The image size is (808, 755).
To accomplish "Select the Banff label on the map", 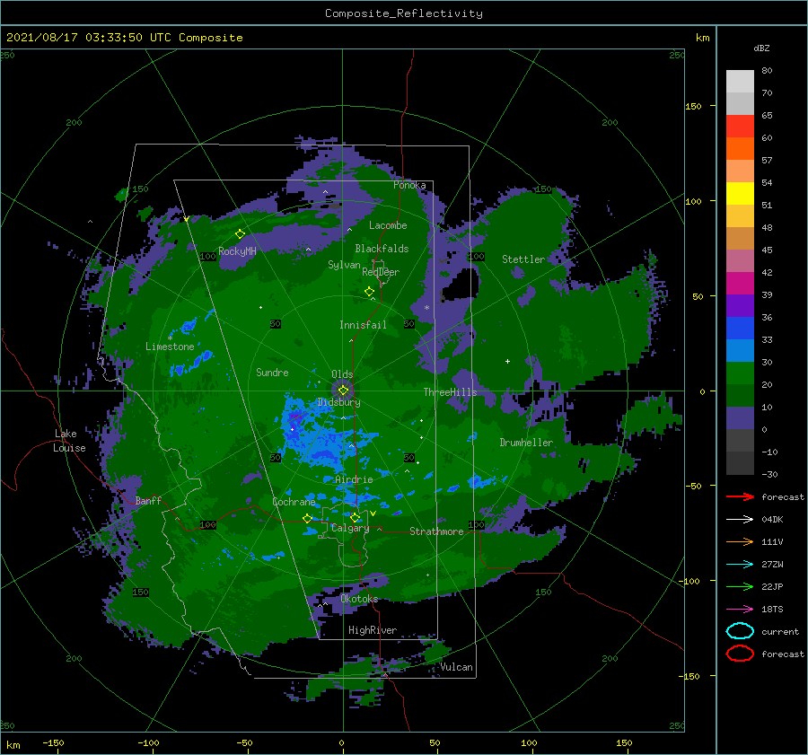I will click(x=148, y=501).
